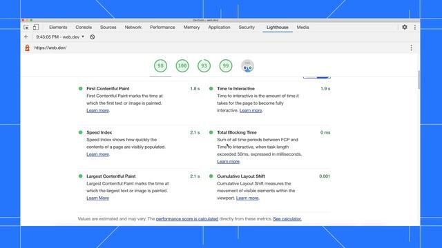This screenshot has height=248, width=442.
Task: Open DevTools settings gear
Action: [405, 27]
